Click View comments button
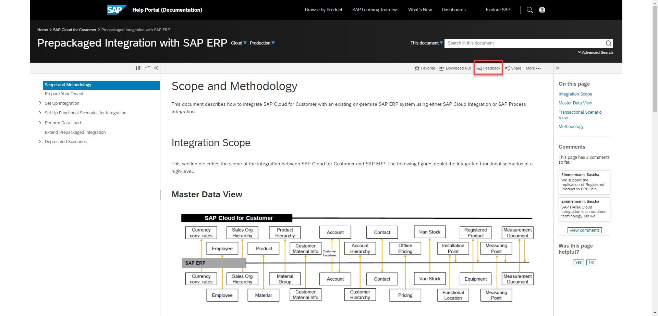The image size is (658, 316). [584, 230]
